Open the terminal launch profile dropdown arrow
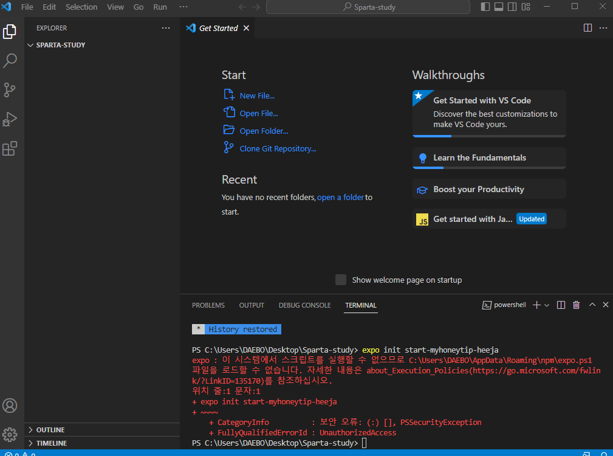 pos(547,305)
